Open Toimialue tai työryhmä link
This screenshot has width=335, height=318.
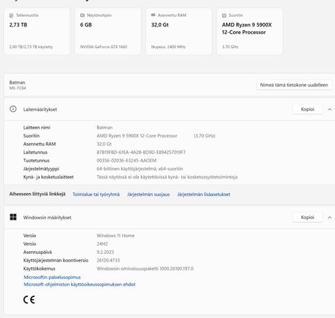96,195
